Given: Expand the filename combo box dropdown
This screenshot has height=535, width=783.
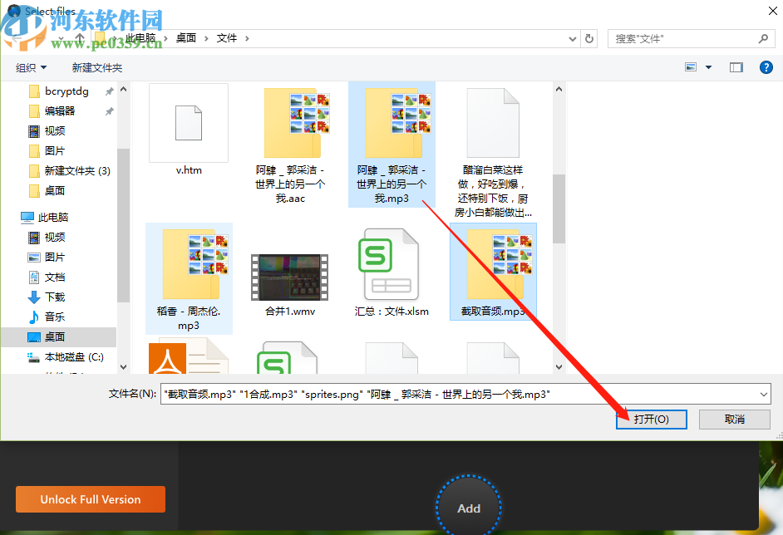Looking at the screenshot, I should point(764,395).
